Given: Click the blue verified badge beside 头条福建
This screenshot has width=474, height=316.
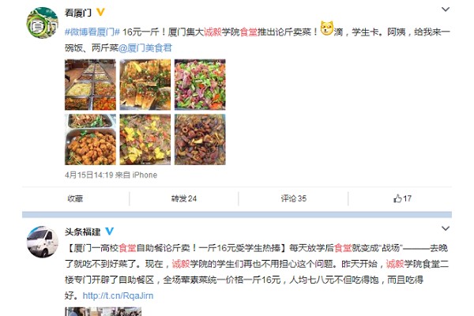Looking at the screenshot, I should (109, 231).
